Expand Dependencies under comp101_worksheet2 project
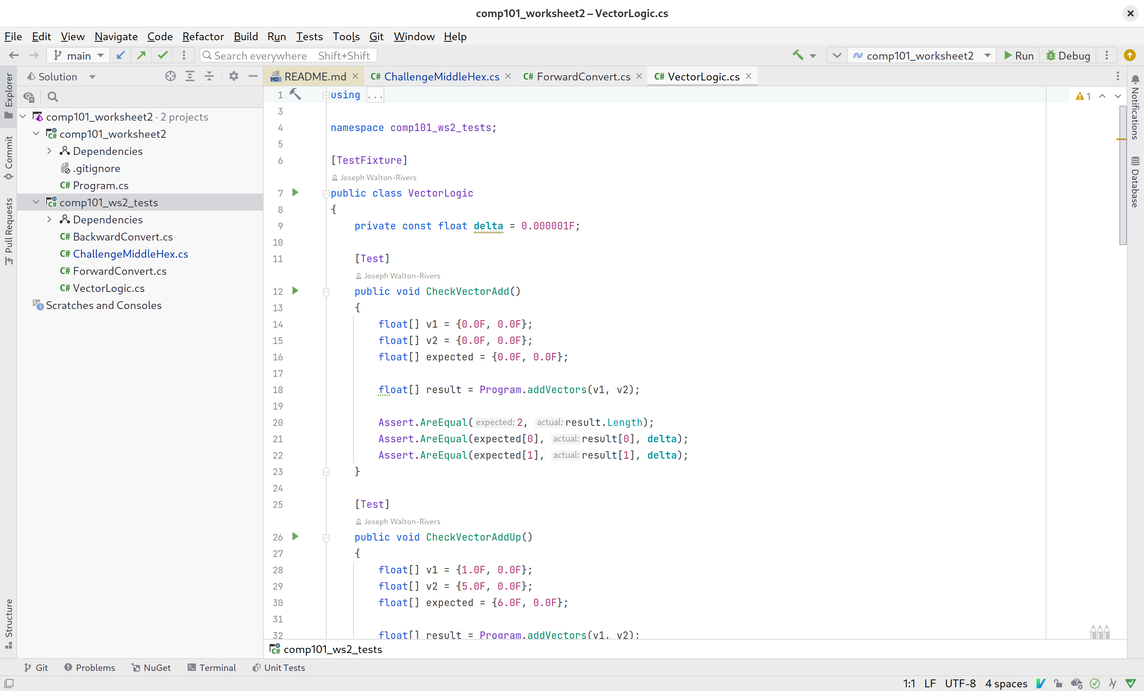Image resolution: width=1144 pixels, height=691 pixels. point(49,151)
